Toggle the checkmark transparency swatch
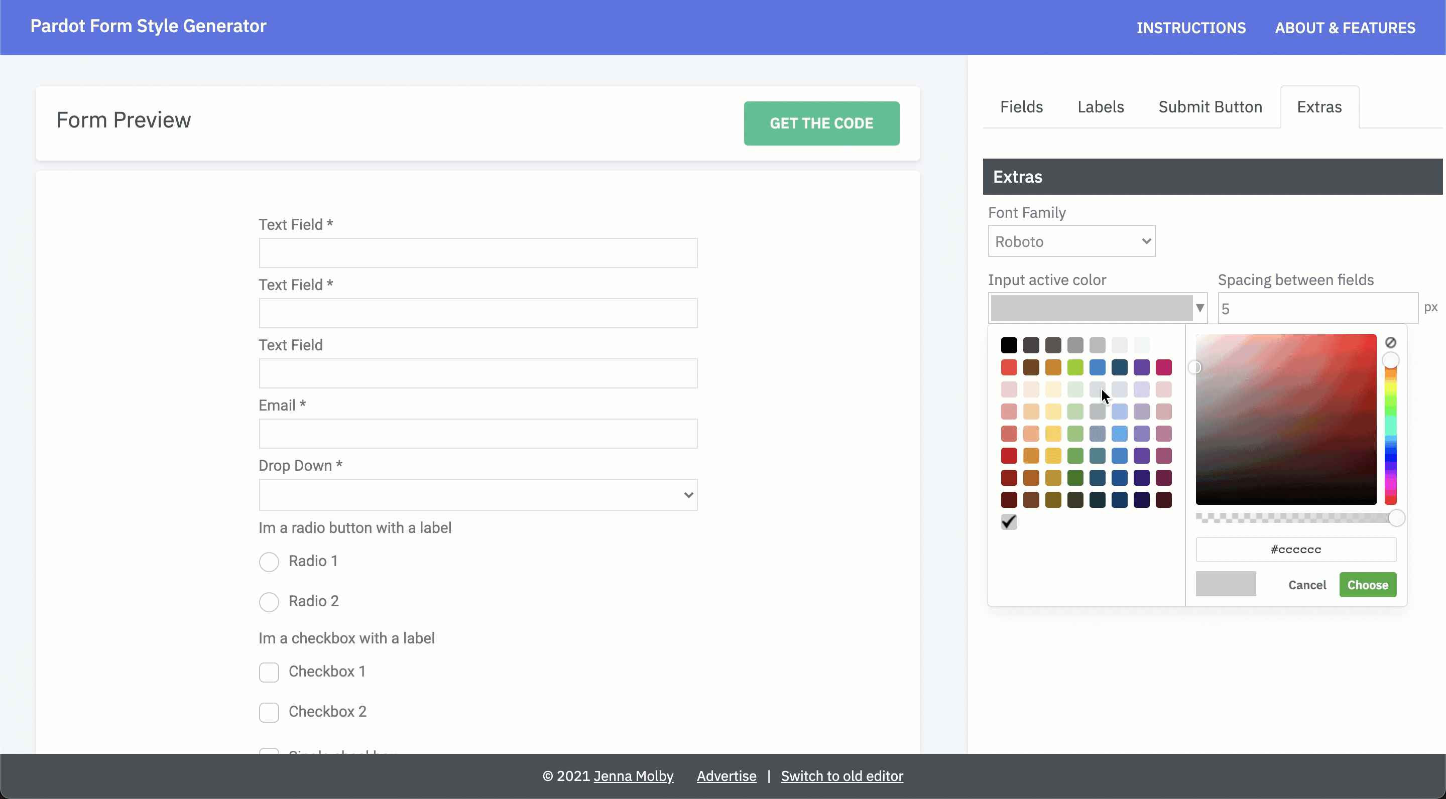The width and height of the screenshot is (1446, 799). [1009, 522]
